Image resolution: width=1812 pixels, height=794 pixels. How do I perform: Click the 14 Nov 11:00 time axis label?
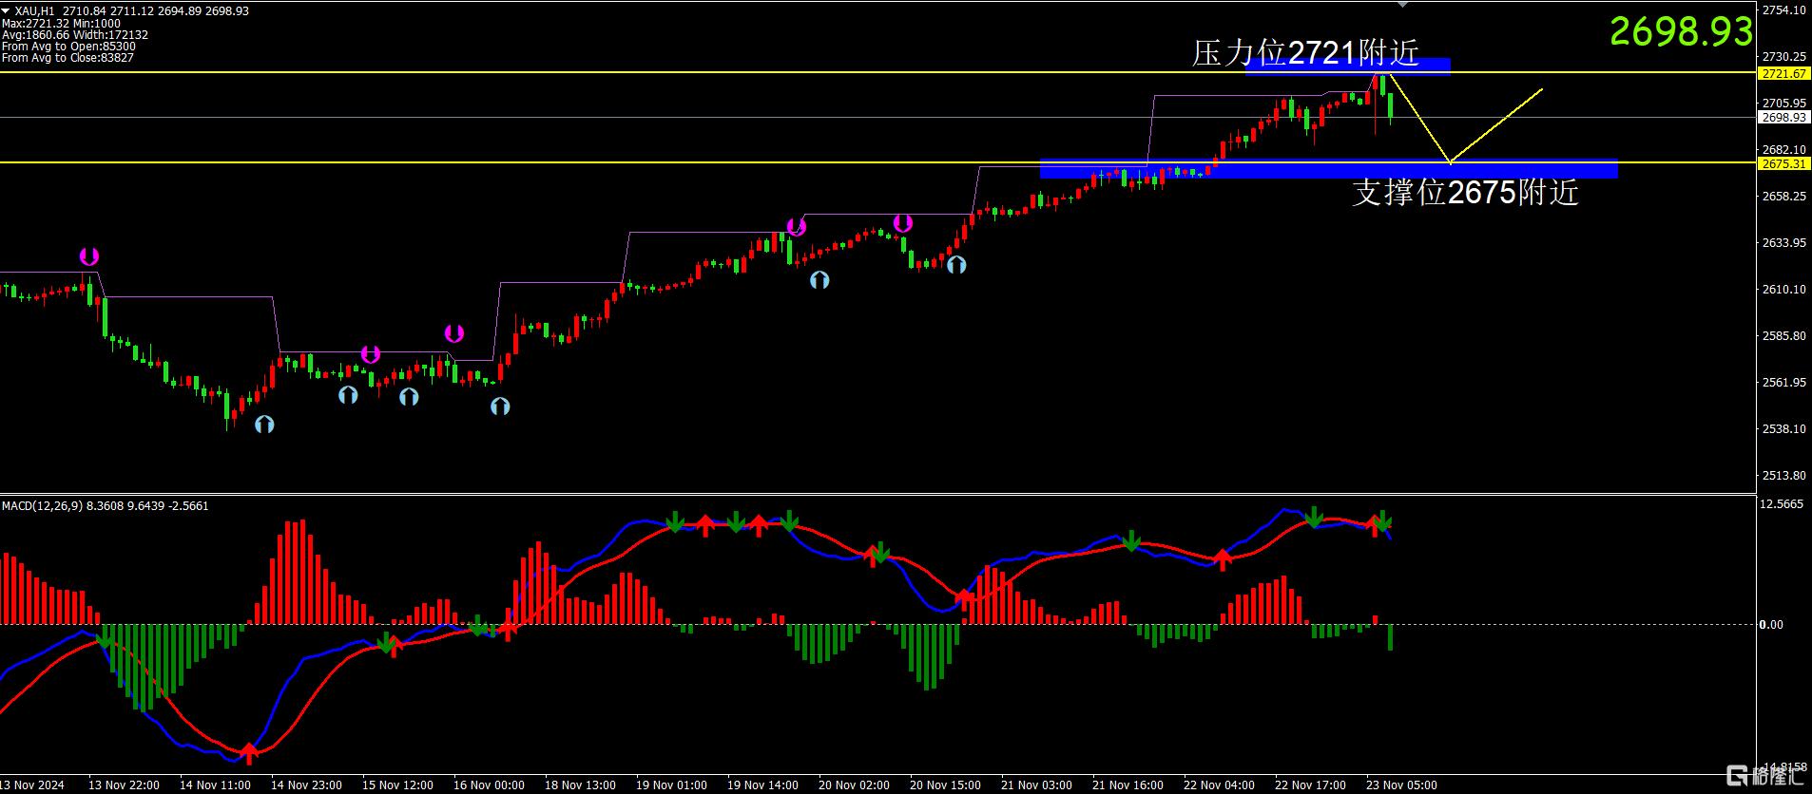click(215, 785)
